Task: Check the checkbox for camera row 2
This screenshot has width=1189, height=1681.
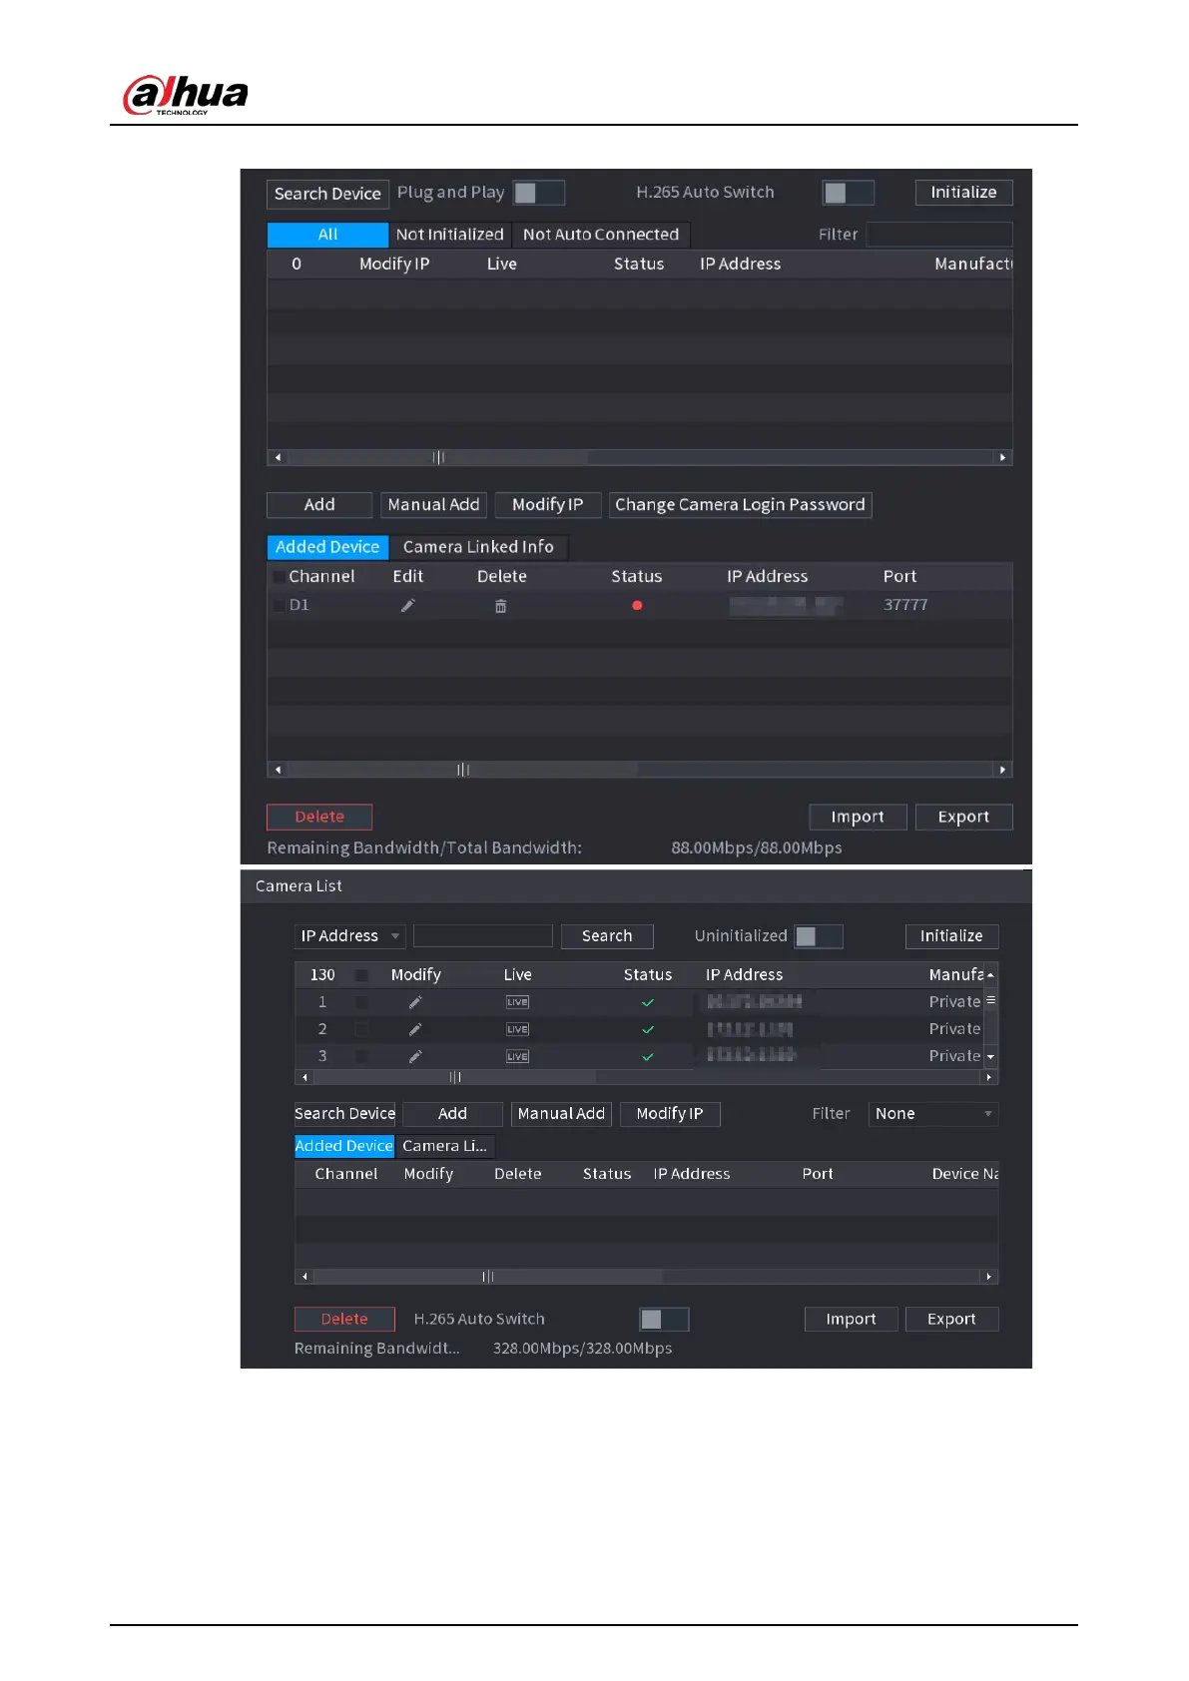Action: point(361,1029)
